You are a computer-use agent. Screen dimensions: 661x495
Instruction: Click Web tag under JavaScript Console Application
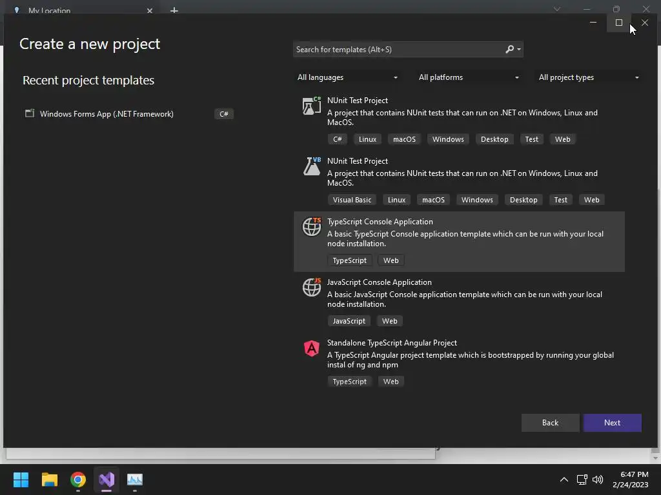[389, 321]
